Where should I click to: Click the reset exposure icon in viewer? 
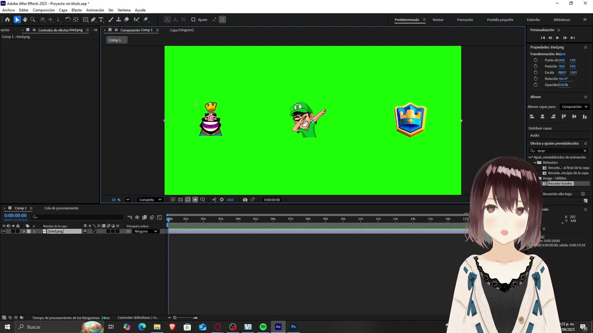coord(221,200)
